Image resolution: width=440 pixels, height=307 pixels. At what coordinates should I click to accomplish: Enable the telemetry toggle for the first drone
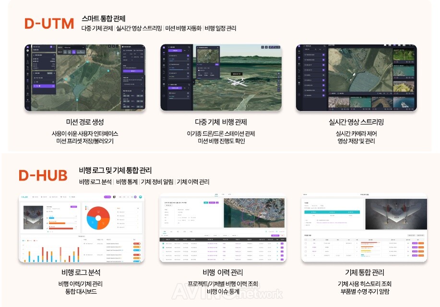(x=188, y=56)
